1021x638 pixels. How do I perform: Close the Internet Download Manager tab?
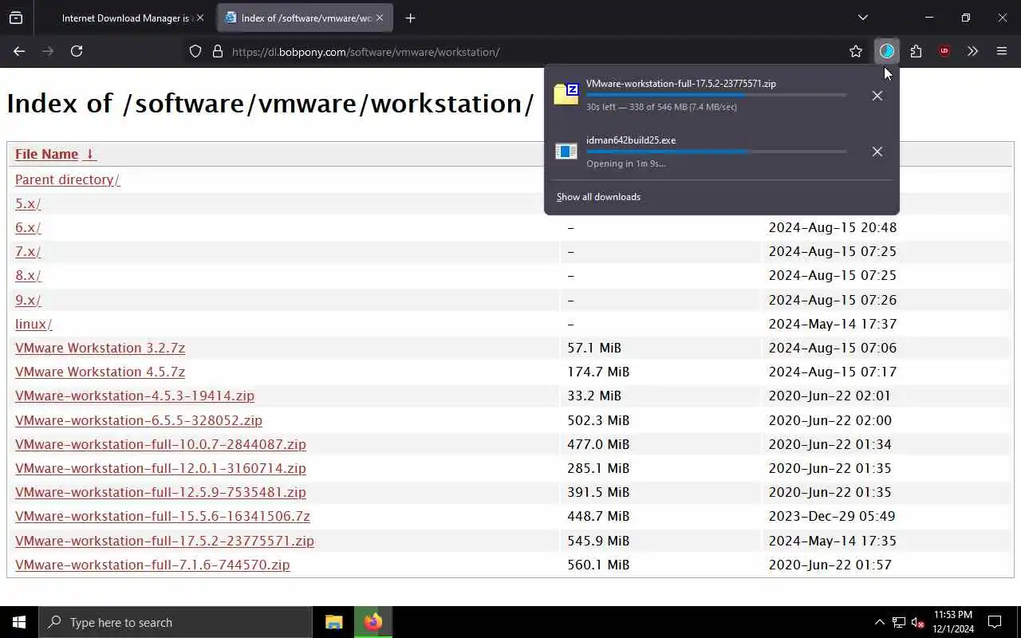(x=200, y=18)
